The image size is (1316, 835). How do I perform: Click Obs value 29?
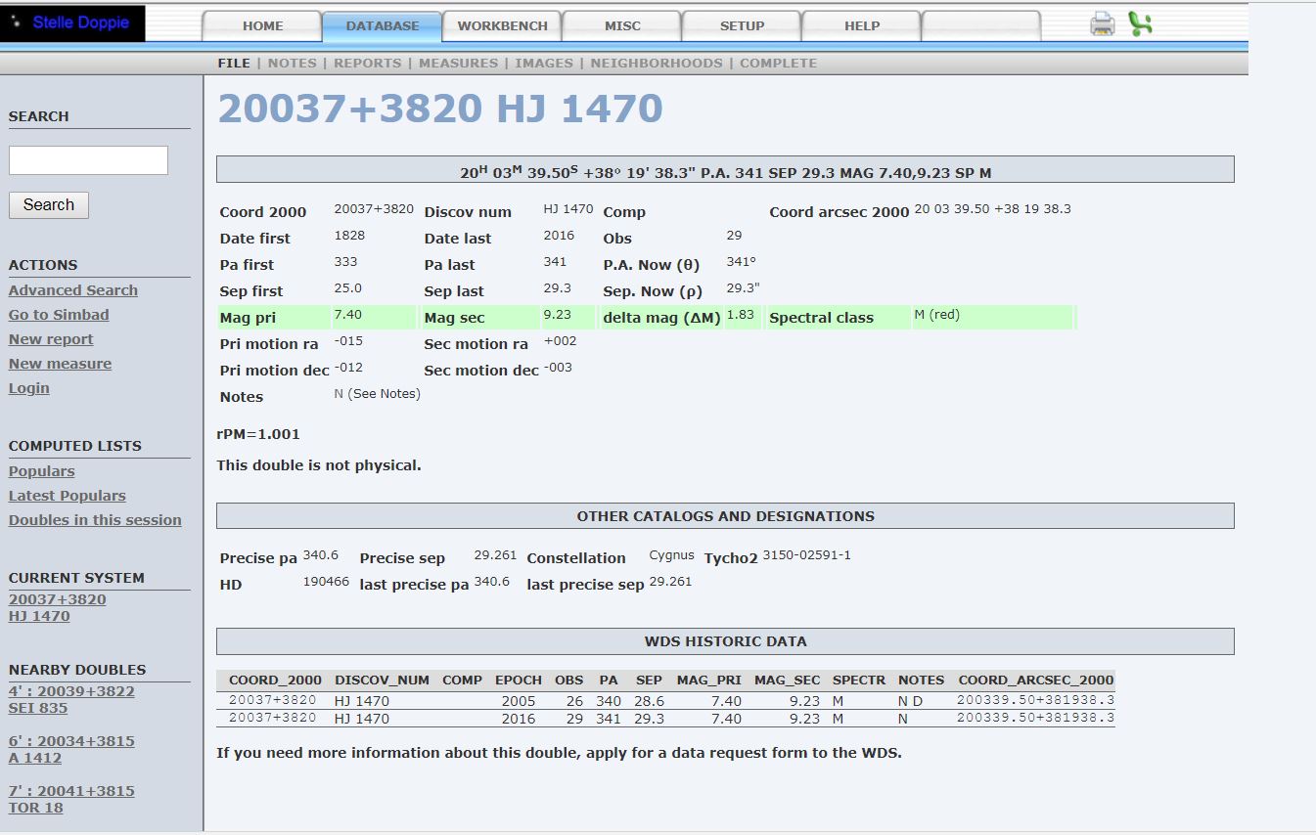(x=735, y=236)
